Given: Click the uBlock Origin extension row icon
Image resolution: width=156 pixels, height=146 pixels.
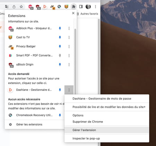Looking at the screenshot, I should tap(11, 65).
